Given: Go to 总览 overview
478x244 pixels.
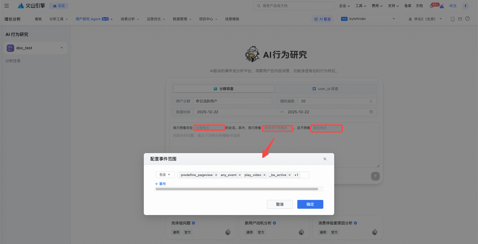Looking at the screenshot, I should (59, 6).
